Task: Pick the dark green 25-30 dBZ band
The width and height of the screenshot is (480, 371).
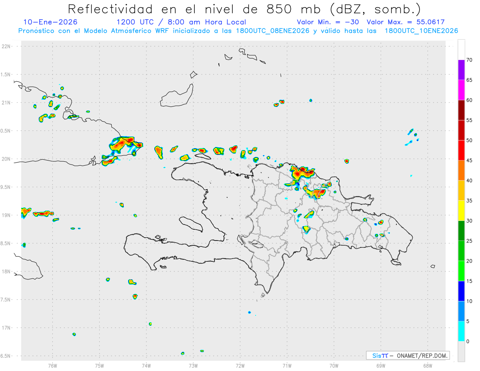Action: (x=461, y=231)
